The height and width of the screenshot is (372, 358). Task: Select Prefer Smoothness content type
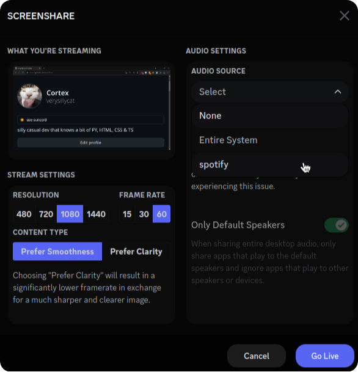(x=57, y=252)
